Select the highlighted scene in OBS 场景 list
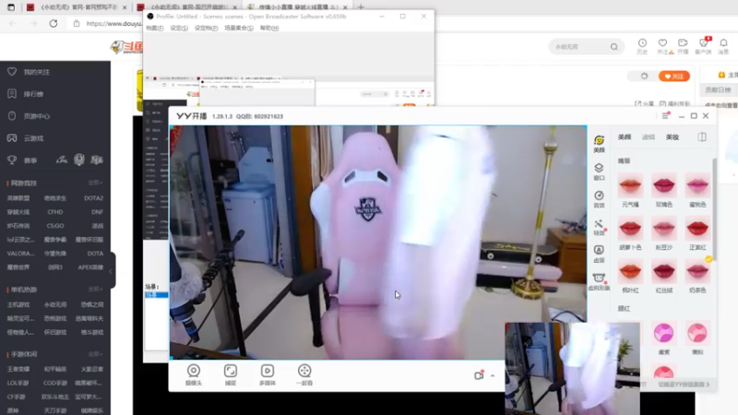The height and width of the screenshot is (415, 738). pos(156,295)
